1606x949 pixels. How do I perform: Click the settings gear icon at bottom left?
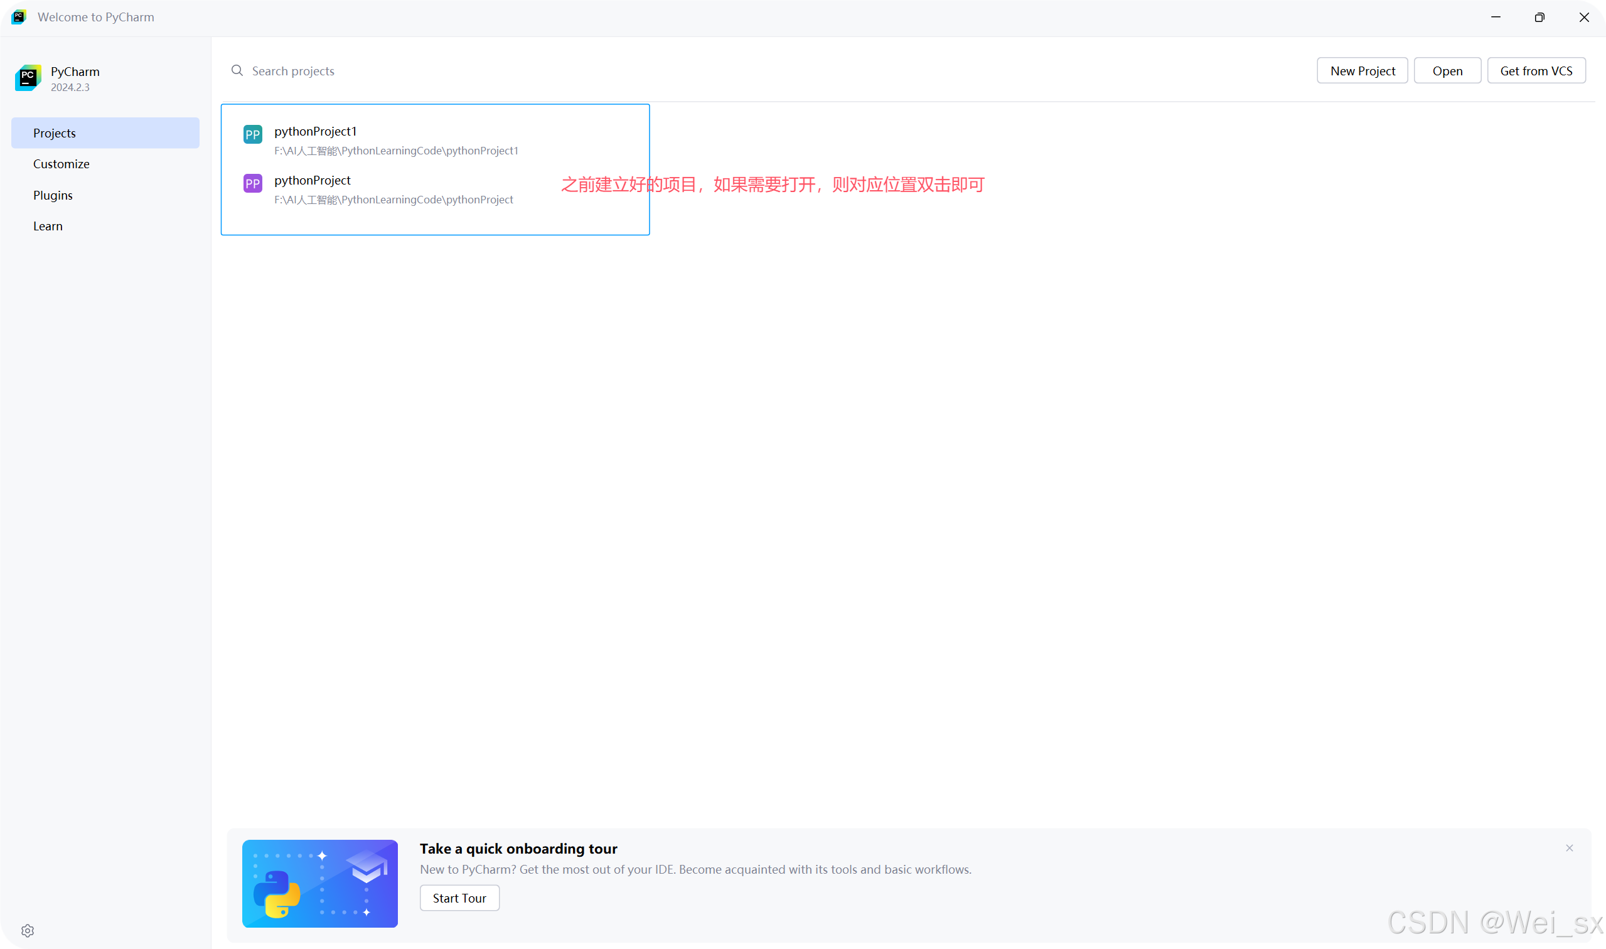tap(28, 930)
